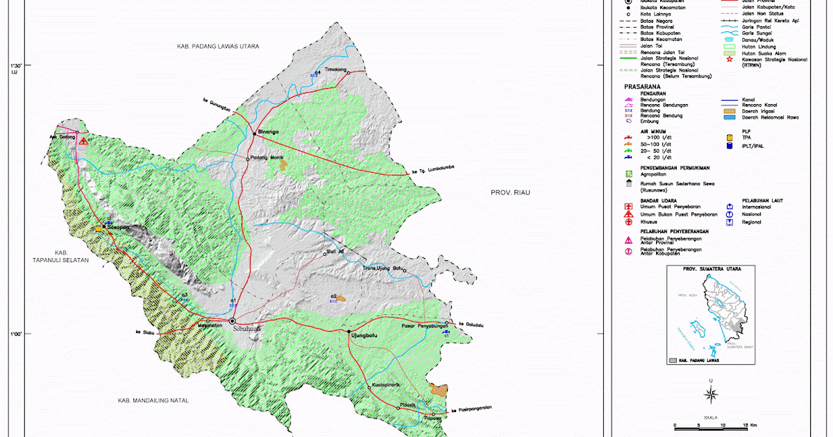
Task: Click the Garis Sungai line sample
Action: click(730, 33)
